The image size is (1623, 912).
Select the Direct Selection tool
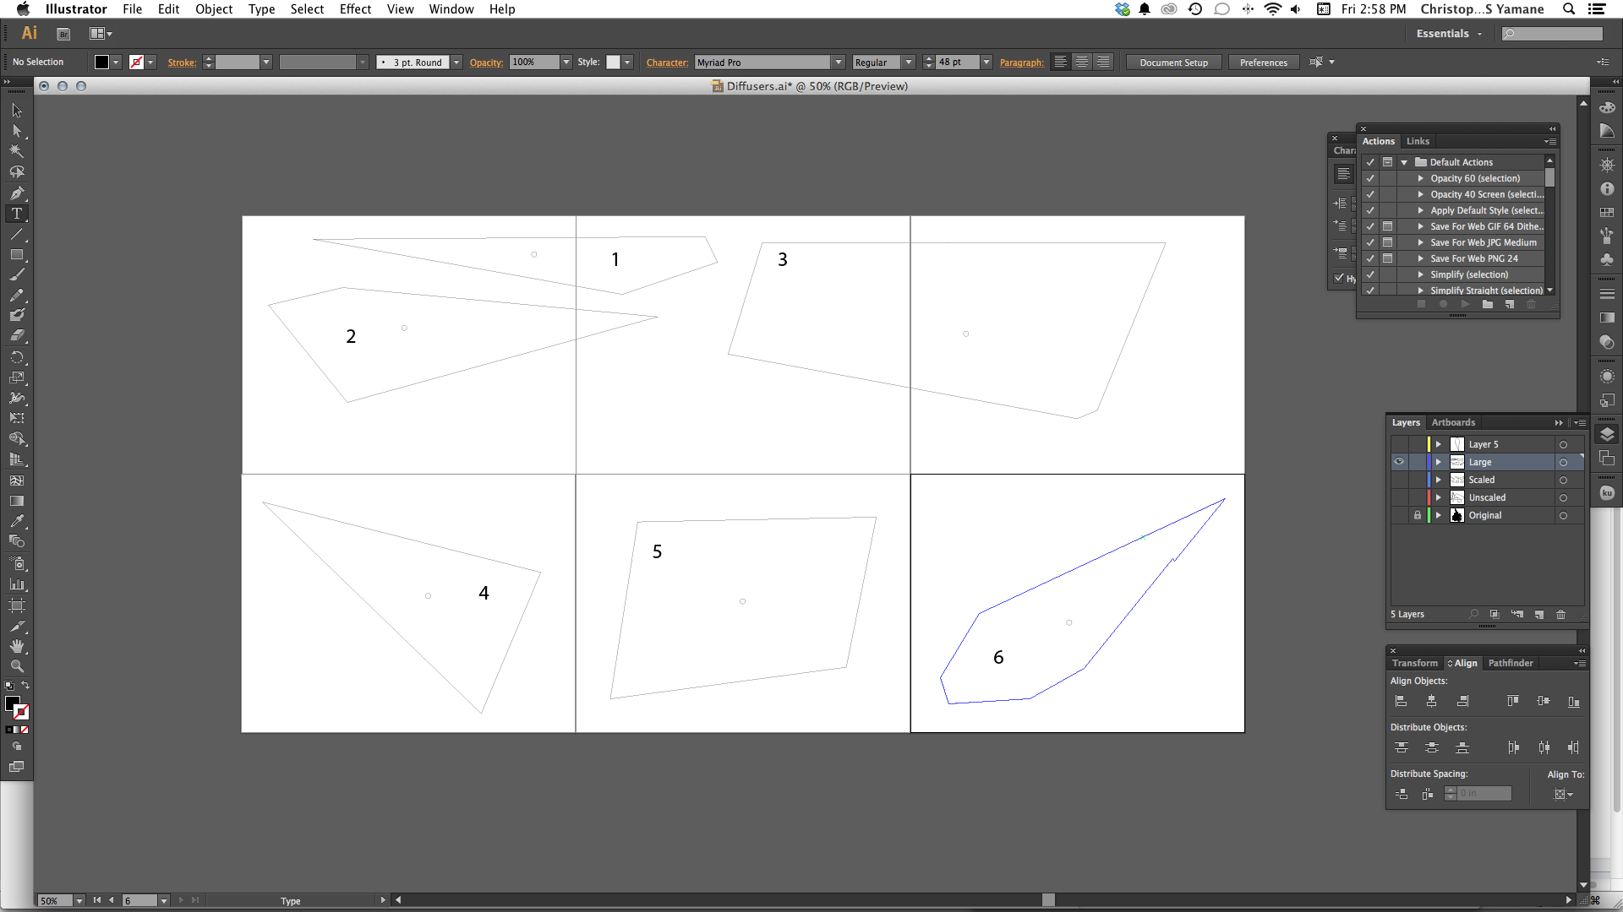(x=16, y=131)
